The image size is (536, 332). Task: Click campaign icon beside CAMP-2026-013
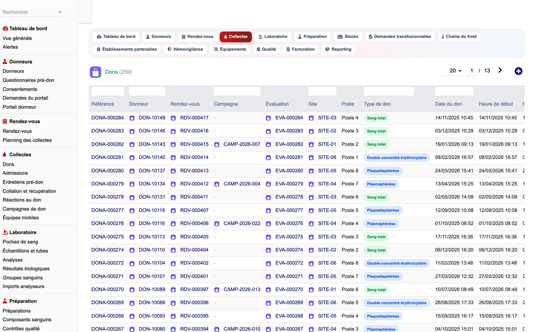click(x=217, y=290)
